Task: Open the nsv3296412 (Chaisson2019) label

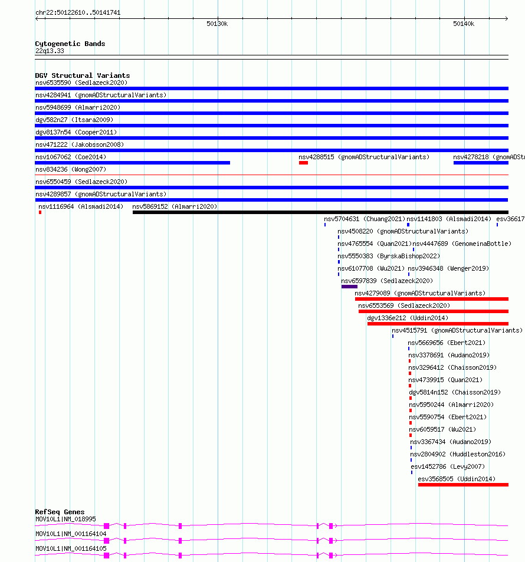Action: pos(452,368)
